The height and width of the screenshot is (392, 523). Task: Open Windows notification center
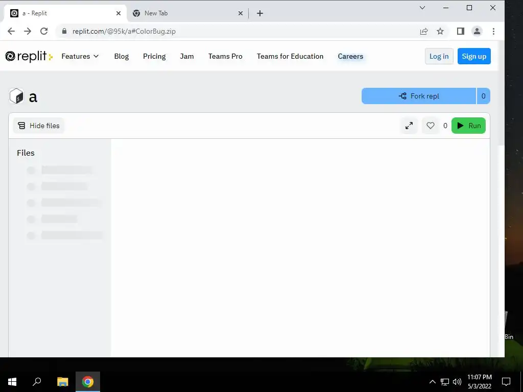coord(506,382)
